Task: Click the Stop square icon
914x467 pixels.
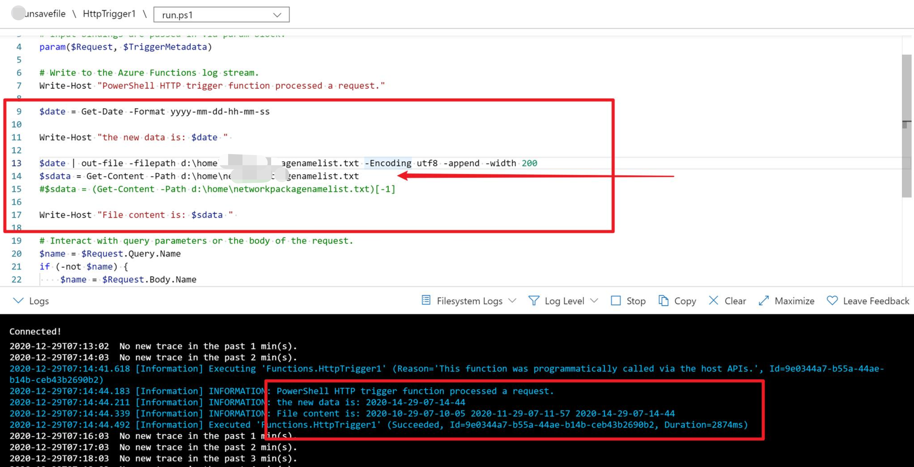Action: point(616,301)
